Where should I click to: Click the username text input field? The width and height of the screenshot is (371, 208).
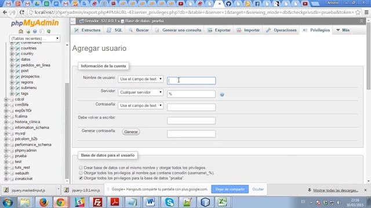[x=191, y=81]
